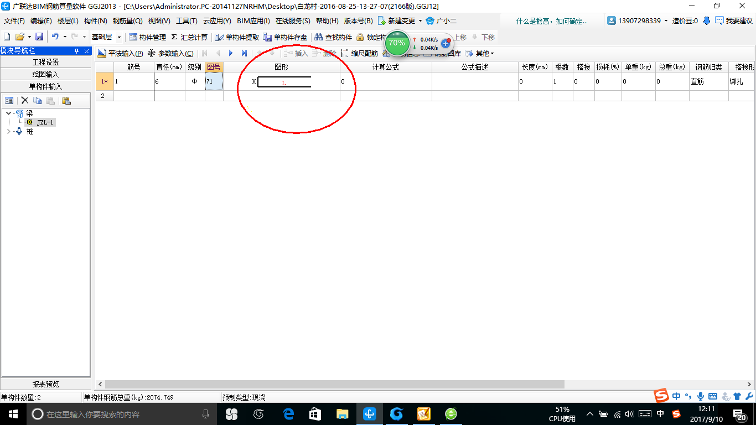756x425 pixels.
Task: Select 平法输入(P) mode
Action: click(120, 53)
